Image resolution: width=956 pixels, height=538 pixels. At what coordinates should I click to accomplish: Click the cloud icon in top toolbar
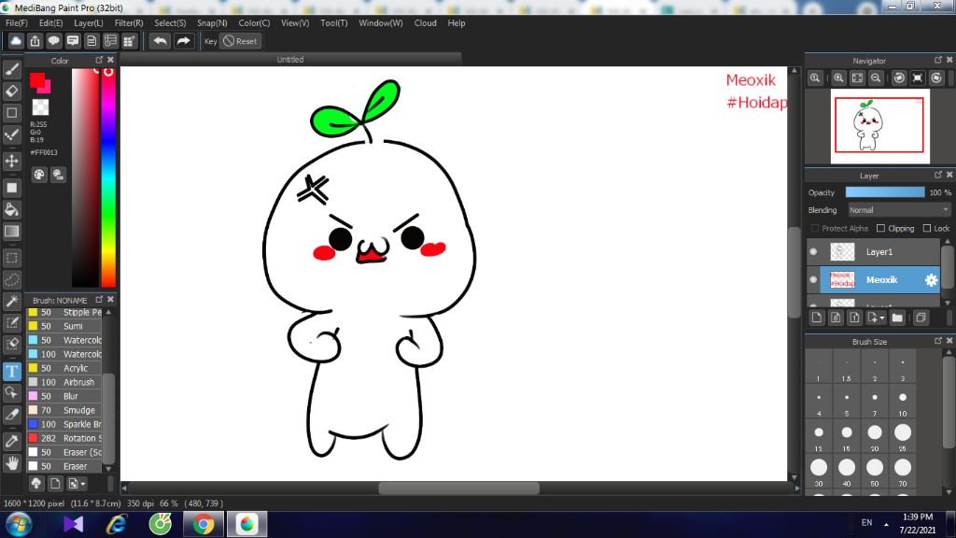(x=16, y=41)
